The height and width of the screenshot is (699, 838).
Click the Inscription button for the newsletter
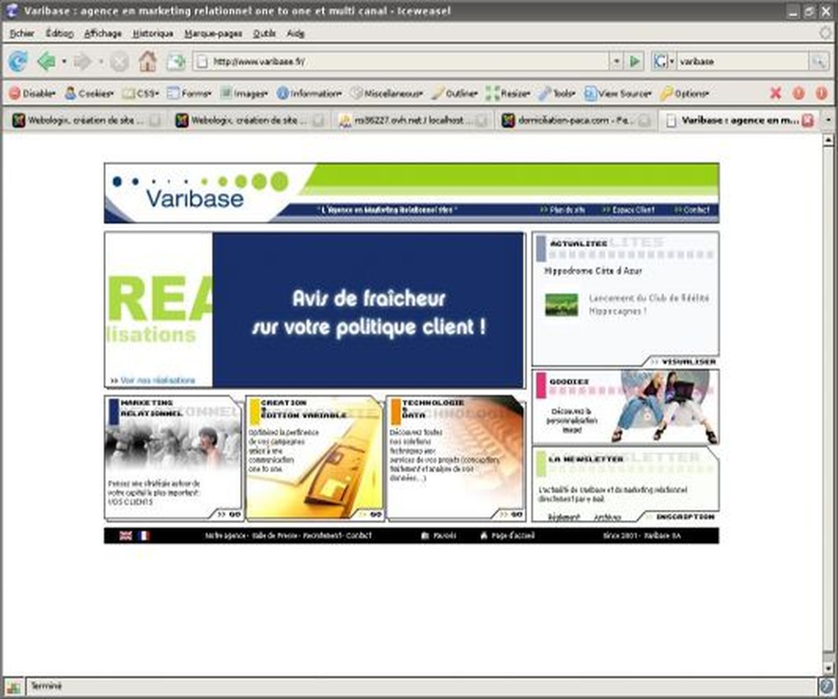click(682, 517)
